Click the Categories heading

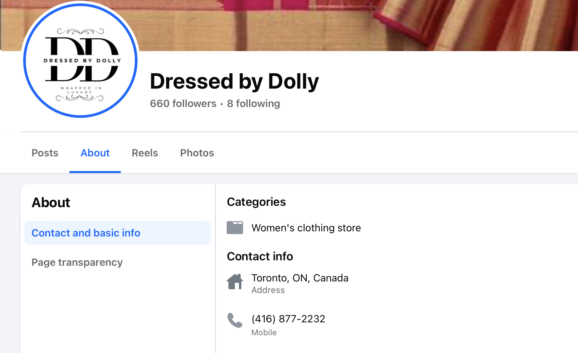click(x=256, y=202)
